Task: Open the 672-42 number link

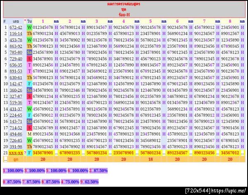Action: [x=16, y=27]
